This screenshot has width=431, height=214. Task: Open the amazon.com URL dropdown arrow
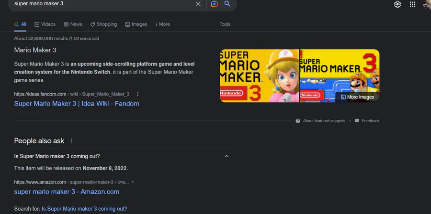pyautogui.click(x=133, y=182)
